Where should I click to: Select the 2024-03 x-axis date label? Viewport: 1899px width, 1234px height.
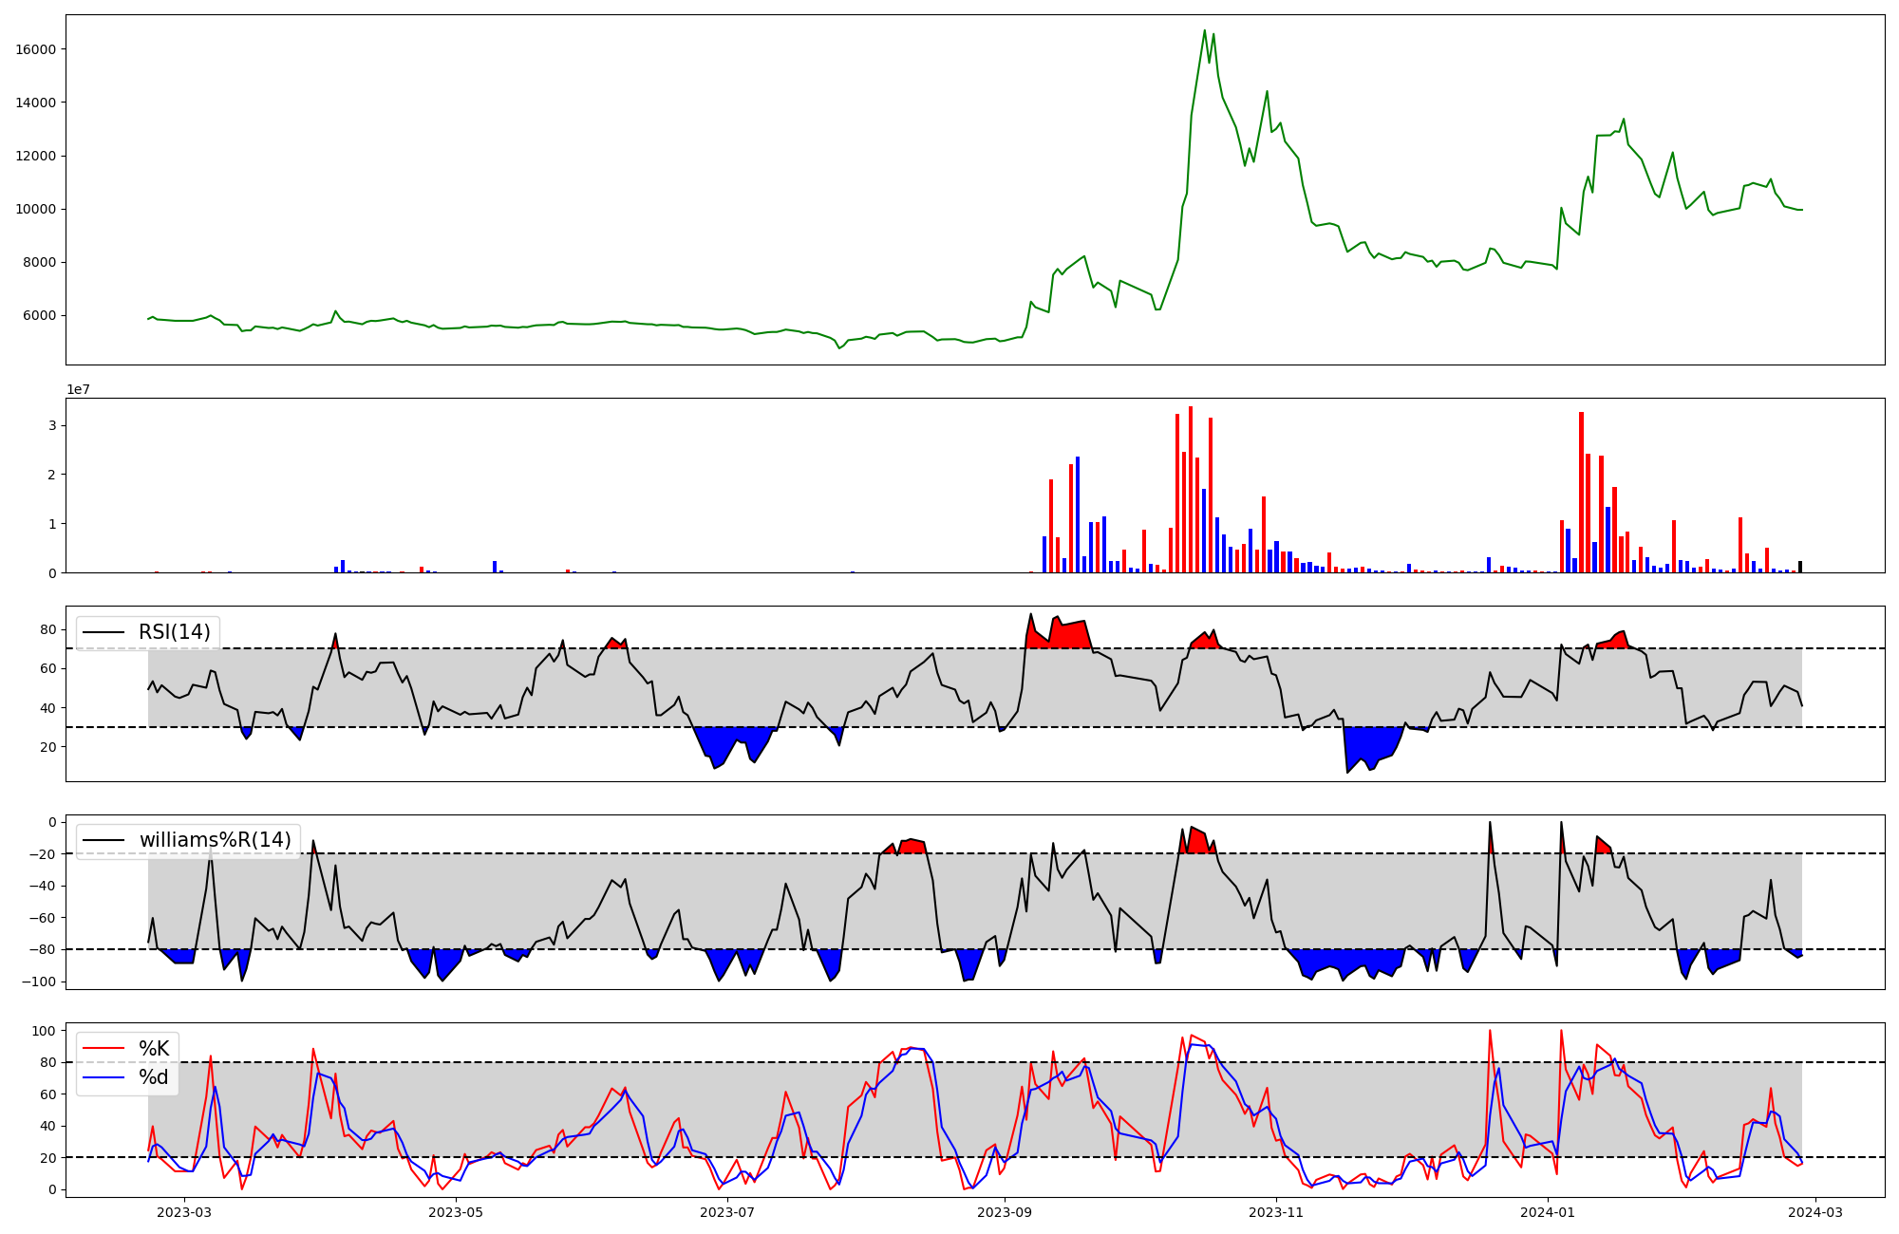coord(1815,1212)
